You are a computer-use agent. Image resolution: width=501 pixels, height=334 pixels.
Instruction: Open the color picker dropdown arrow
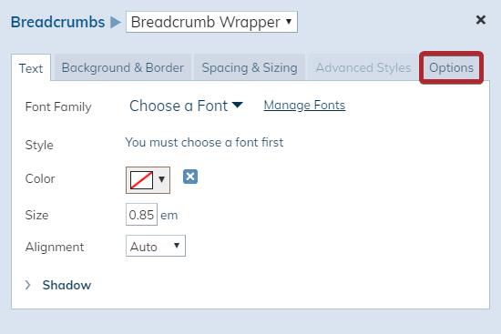click(161, 180)
